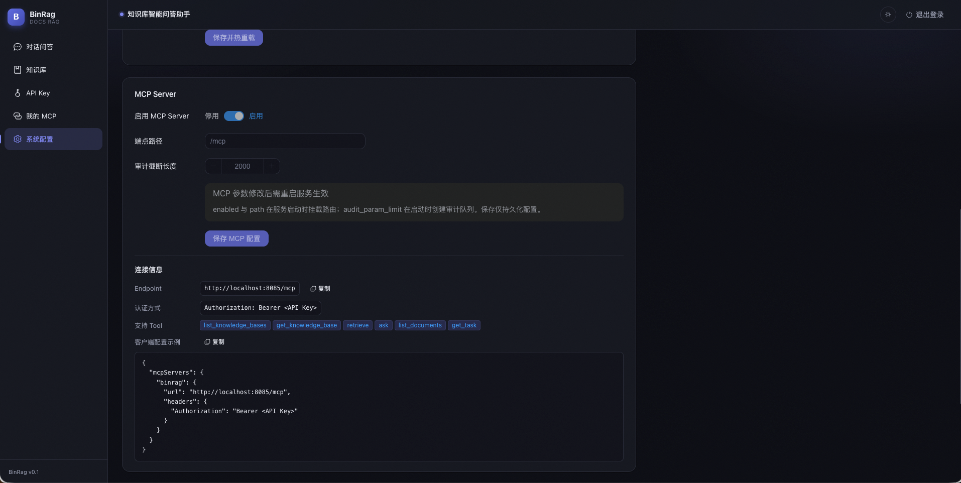Toggle the light/dark theme sun icon
The image size is (961, 483).
(x=888, y=15)
